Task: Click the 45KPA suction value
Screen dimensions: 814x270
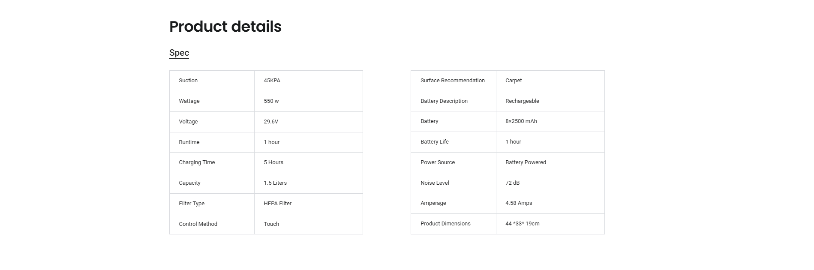Action: pos(272,81)
